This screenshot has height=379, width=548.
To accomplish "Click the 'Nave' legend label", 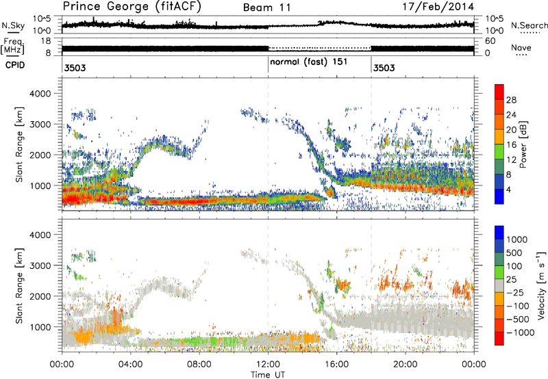I will pos(521,47).
